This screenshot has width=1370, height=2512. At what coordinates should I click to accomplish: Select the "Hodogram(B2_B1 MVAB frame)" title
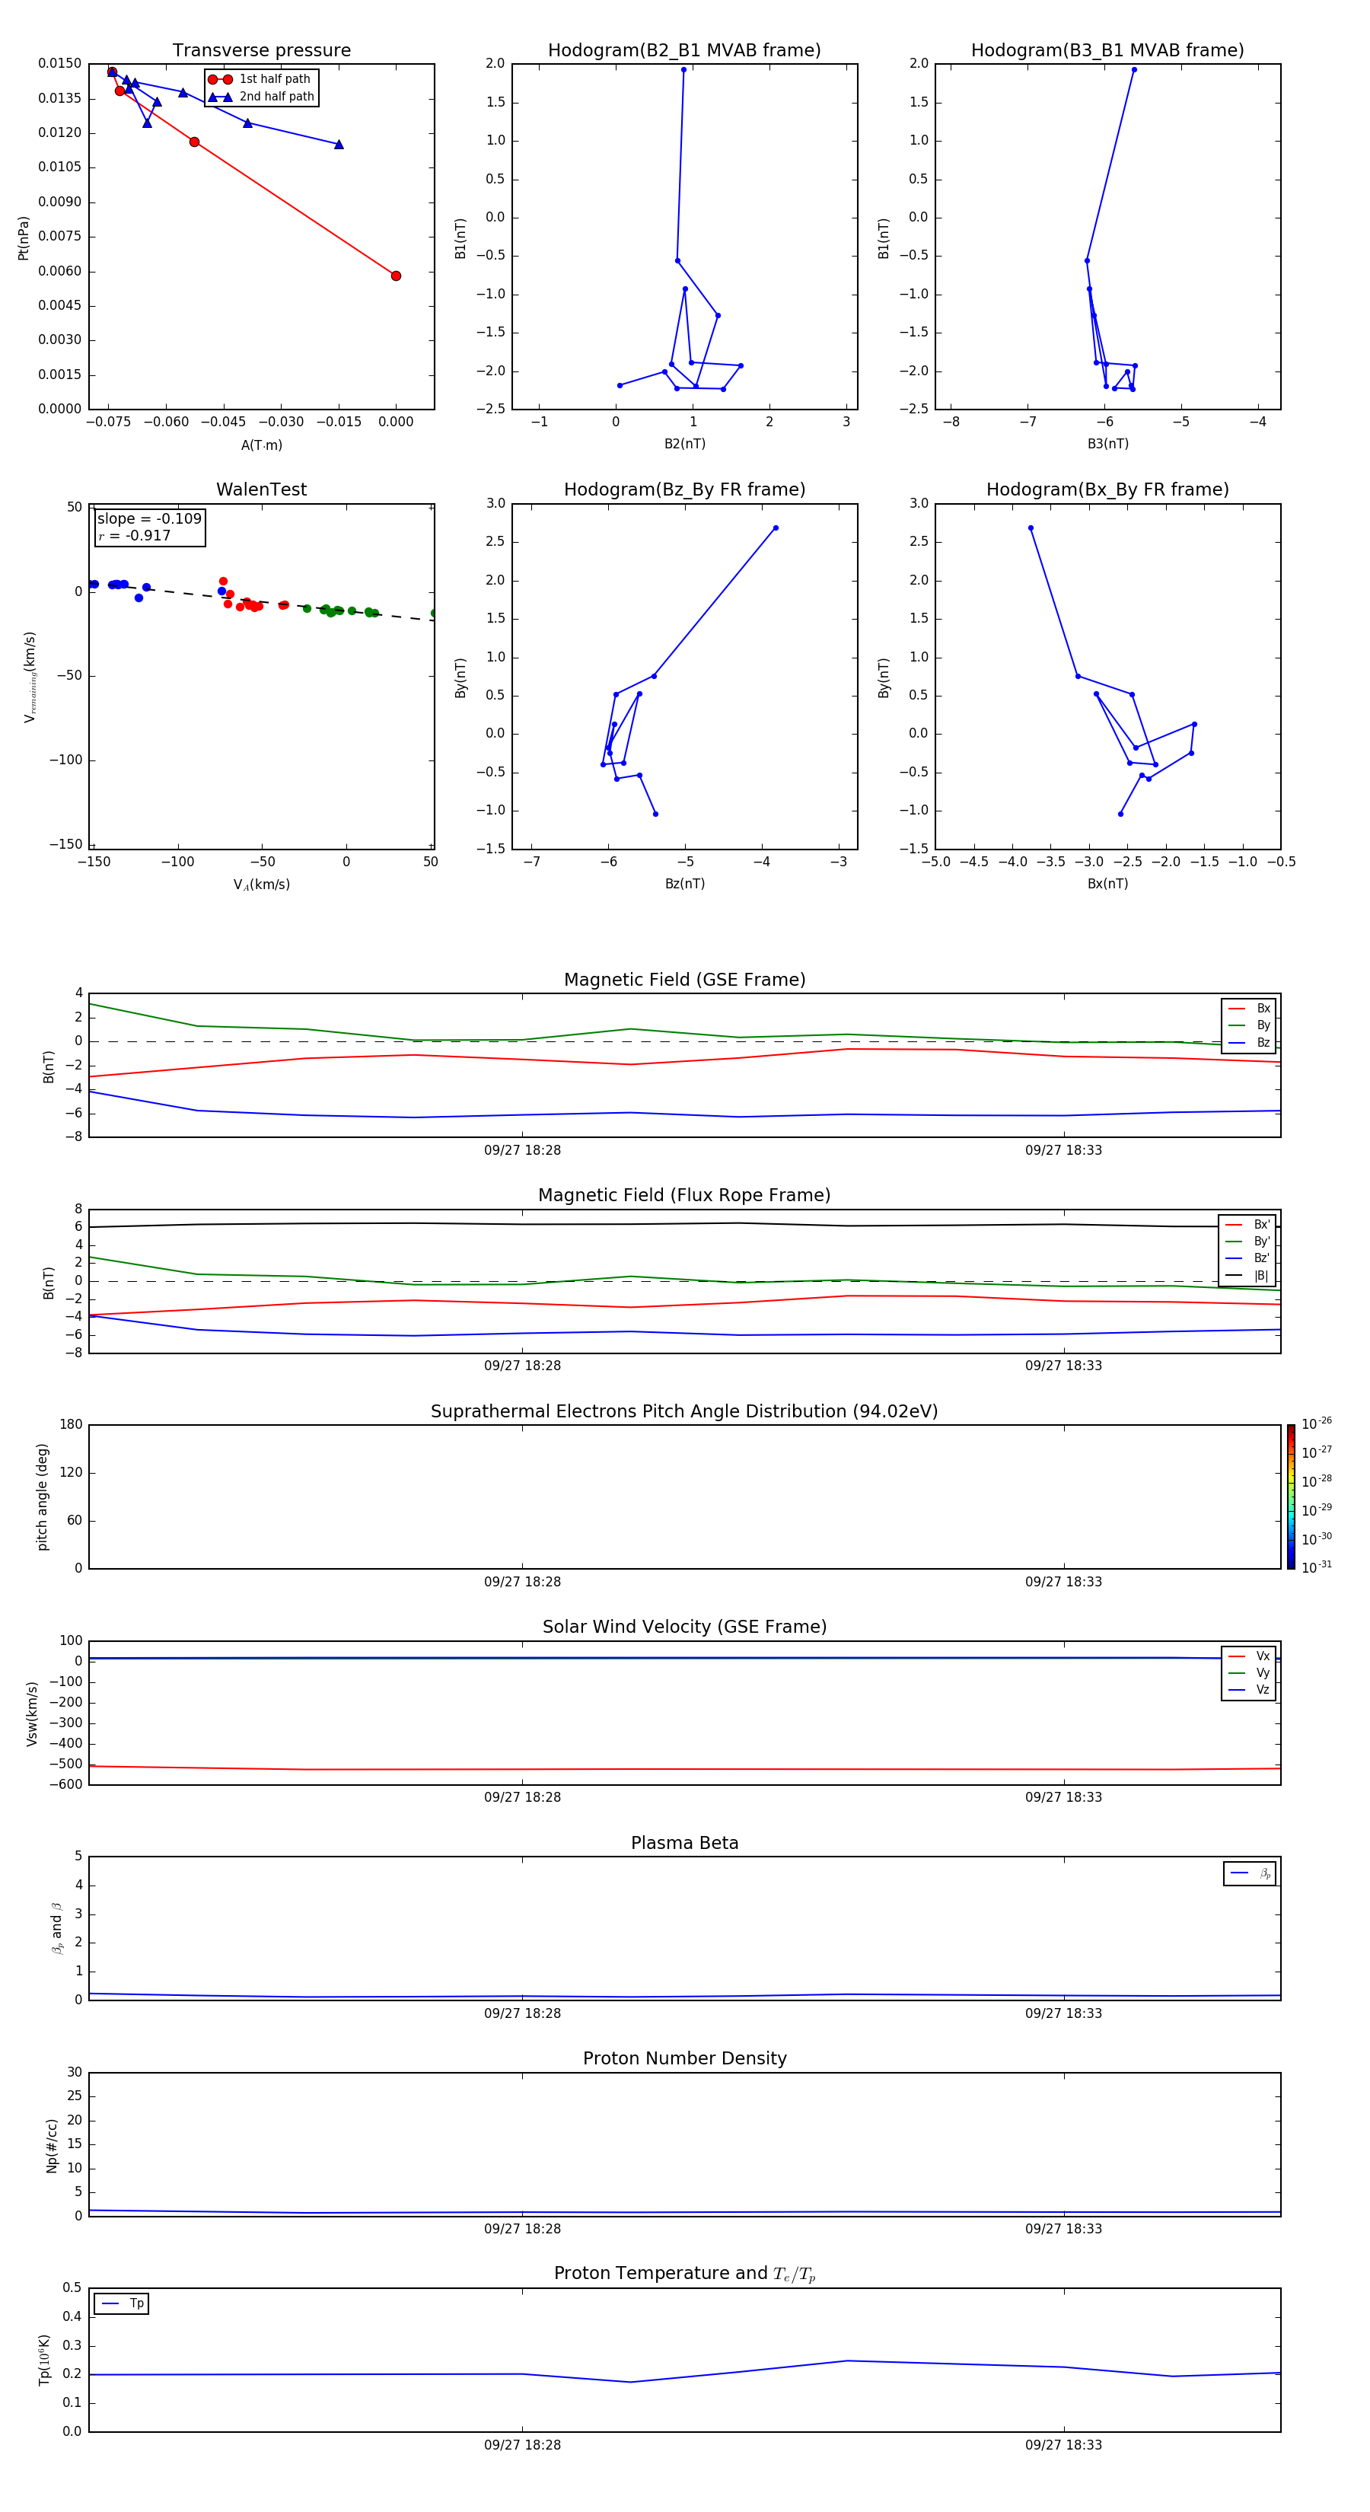pyautogui.click(x=684, y=51)
